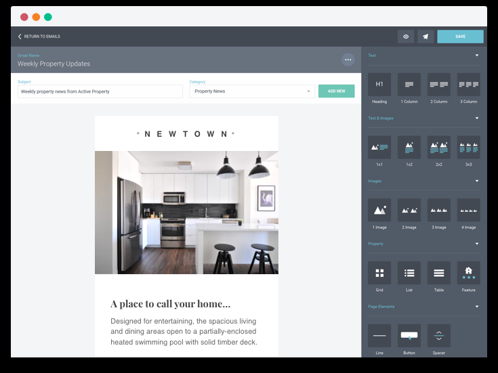Toggle preview with the eye icon

click(x=406, y=37)
